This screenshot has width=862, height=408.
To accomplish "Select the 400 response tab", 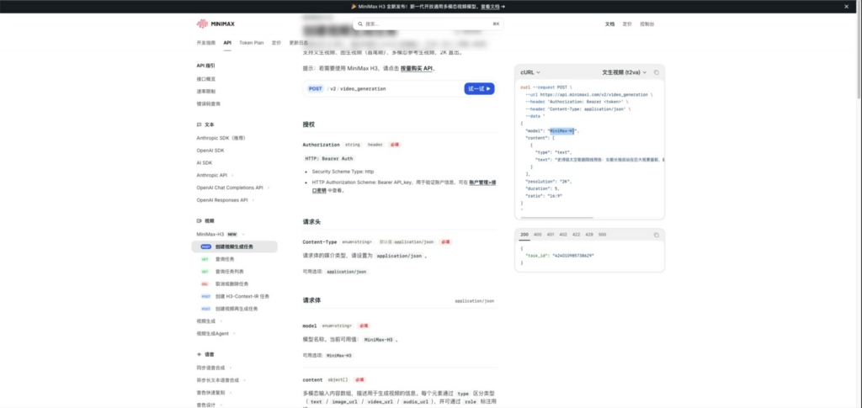I will click(538, 235).
